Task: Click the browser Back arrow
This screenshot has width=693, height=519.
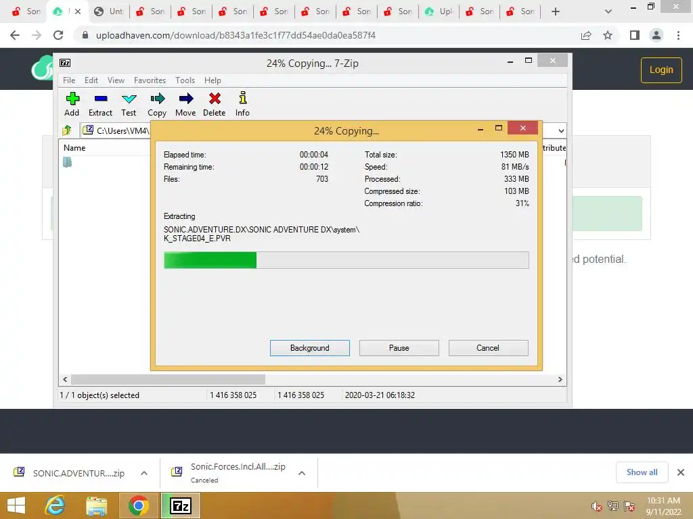Action: tap(15, 35)
